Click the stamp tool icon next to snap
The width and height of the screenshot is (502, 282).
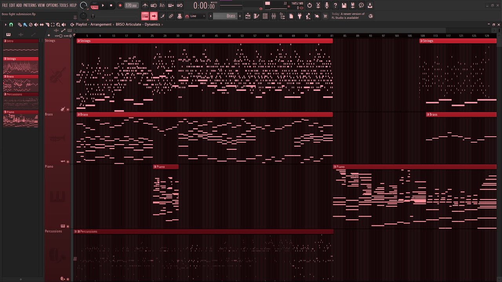[x=180, y=16]
